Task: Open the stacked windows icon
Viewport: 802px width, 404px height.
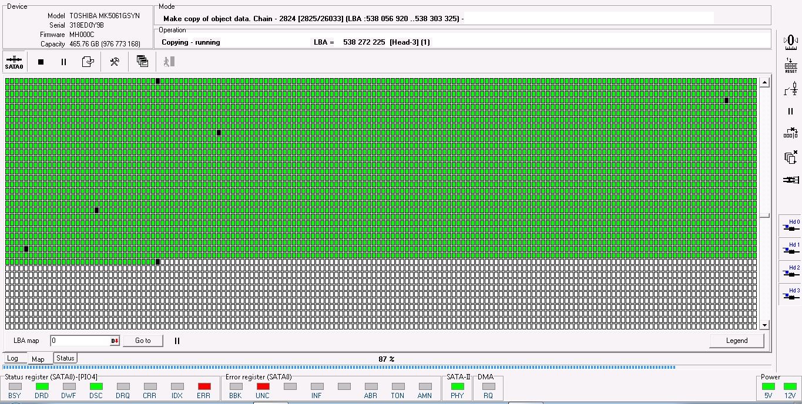Action: (x=142, y=61)
